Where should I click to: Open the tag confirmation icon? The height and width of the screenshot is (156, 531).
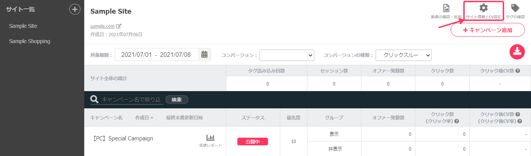pyautogui.click(x=515, y=8)
